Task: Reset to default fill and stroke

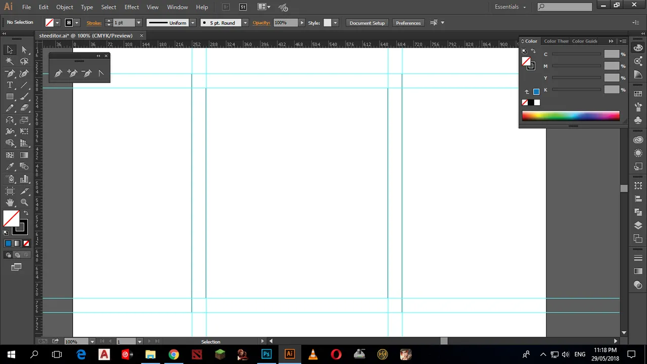Action: pos(6,233)
